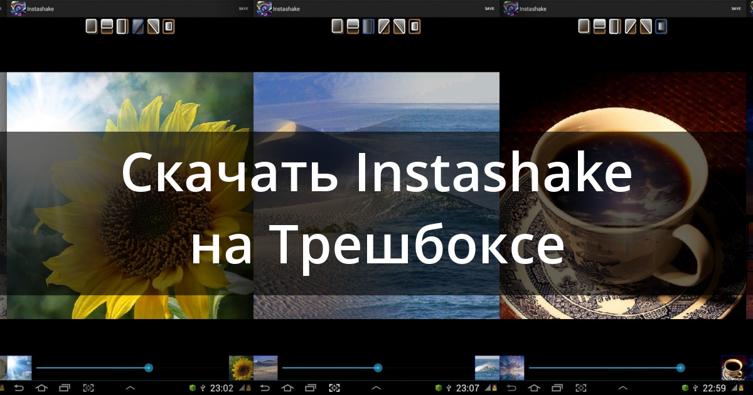Tap SAVE in the sunflower screenshot

243,9
